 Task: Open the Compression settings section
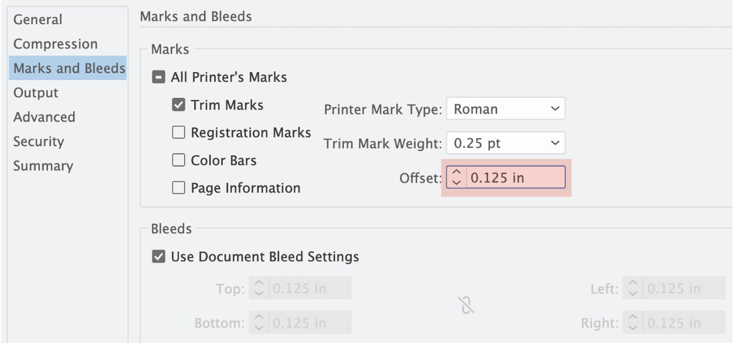[x=55, y=44]
